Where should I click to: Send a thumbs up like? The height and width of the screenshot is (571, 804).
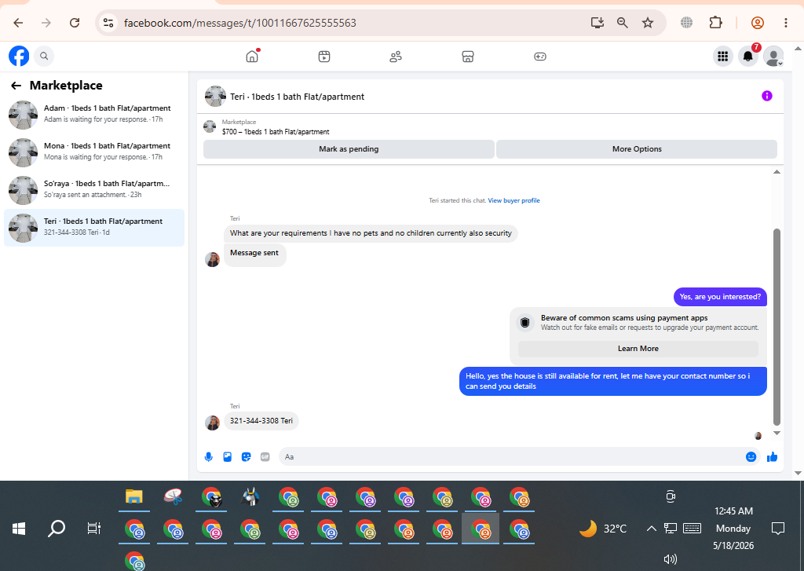coord(773,456)
